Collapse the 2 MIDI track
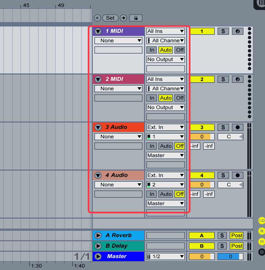The height and width of the screenshot is (270, 265). point(98,79)
